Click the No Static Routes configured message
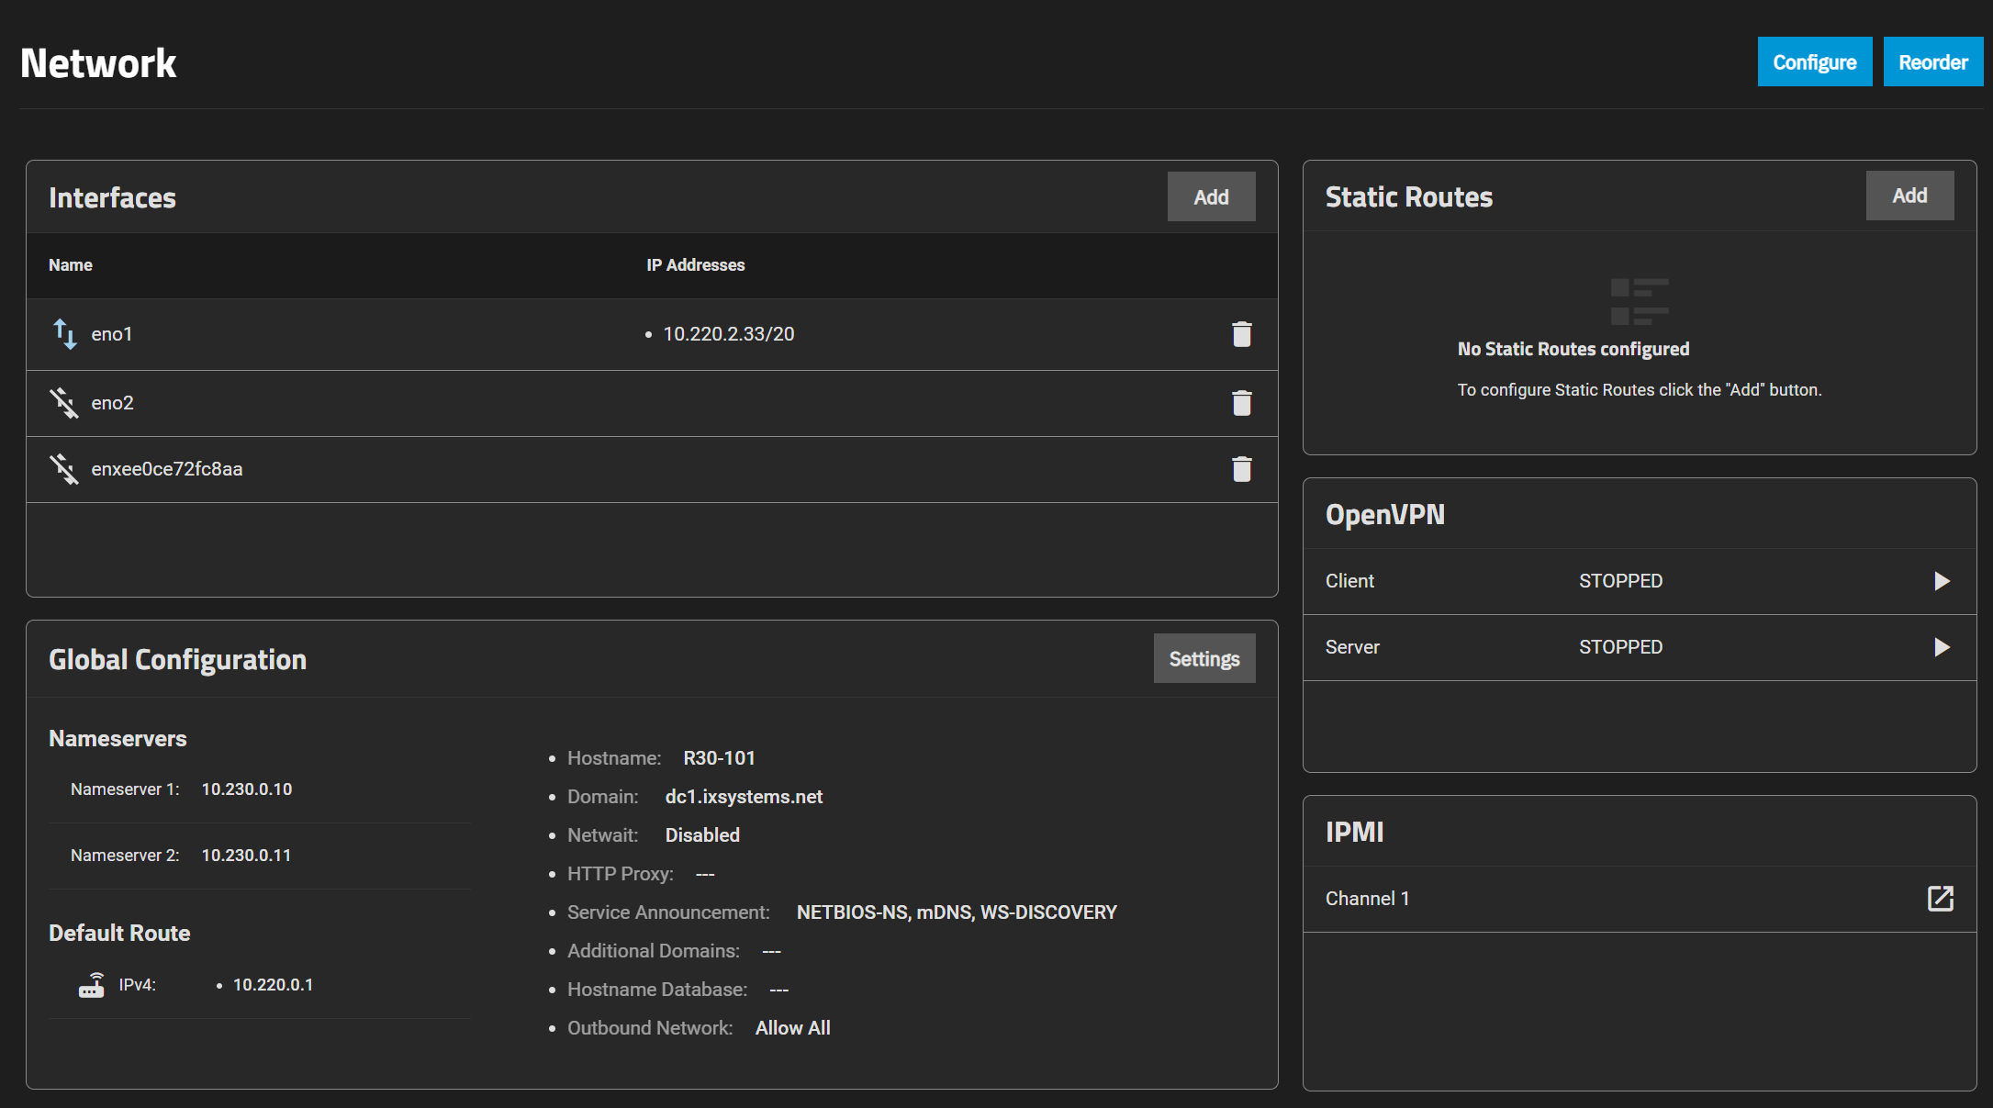This screenshot has width=1993, height=1108. [x=1573, y=349]
